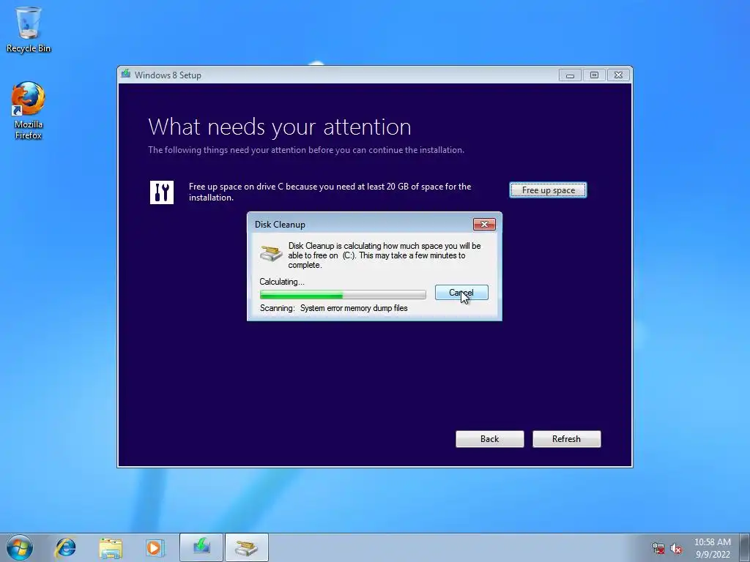Launch Internet Explorer from the taskbar
The width and height of the screenshot is (750, 562).
click(x=65, y=547)
